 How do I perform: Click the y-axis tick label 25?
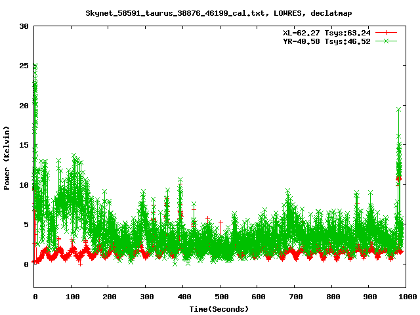pyautogui.click(x=24, y=66)
